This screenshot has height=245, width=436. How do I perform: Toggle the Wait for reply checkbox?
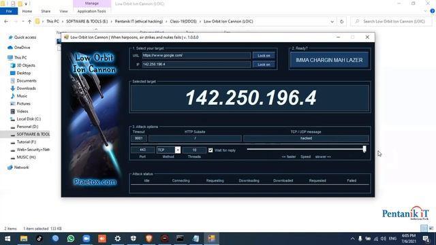211,150
